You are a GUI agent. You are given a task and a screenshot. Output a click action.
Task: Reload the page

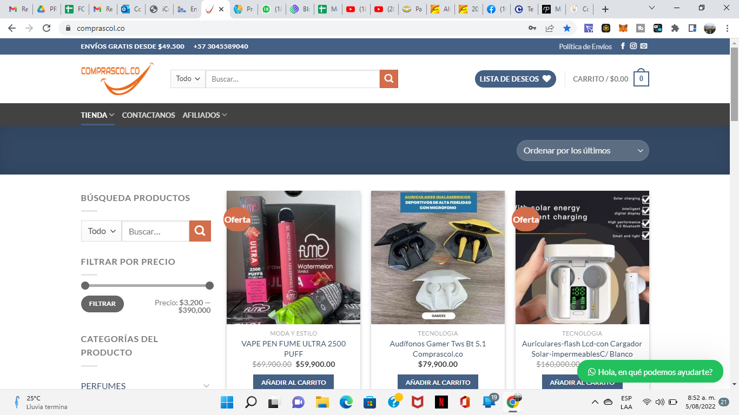coord(47,28)
